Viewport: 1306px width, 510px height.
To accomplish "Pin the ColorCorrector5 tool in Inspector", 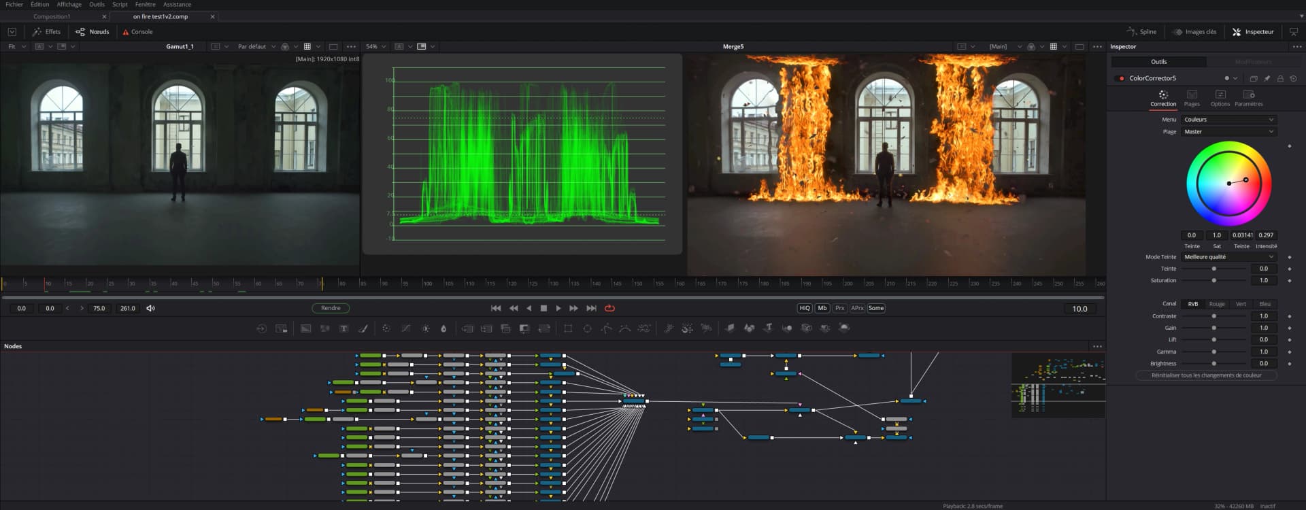I will (1267, 78).
